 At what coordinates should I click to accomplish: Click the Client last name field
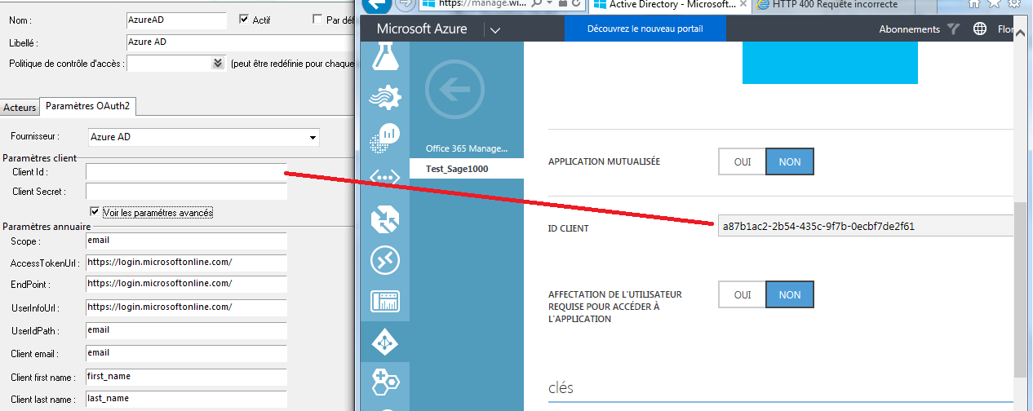[x=186, y=399]
